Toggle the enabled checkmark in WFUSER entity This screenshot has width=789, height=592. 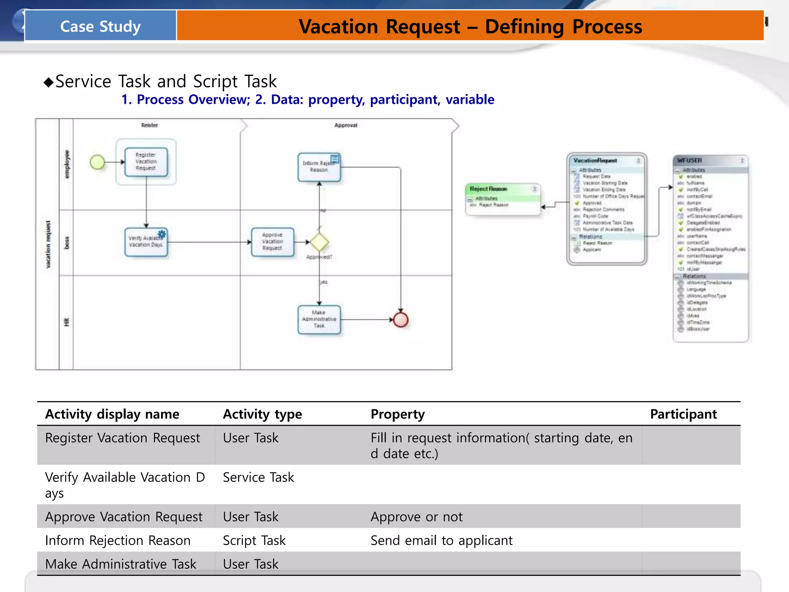pos(681,176)
